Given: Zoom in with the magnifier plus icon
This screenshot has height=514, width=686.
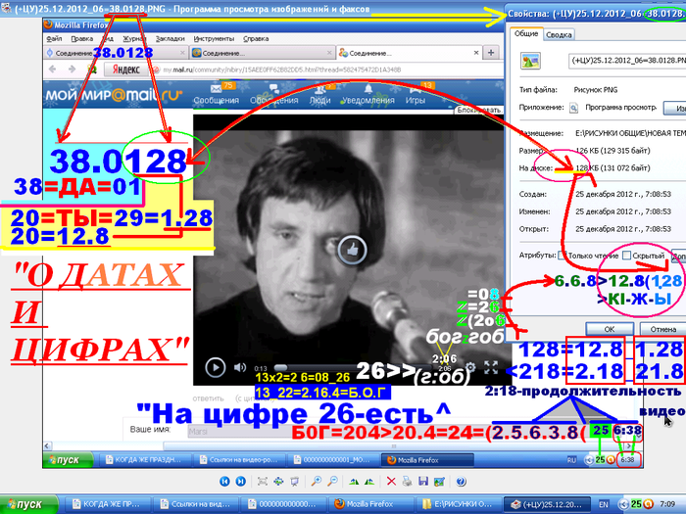Looking at the screenshot, I should (316, 482).
